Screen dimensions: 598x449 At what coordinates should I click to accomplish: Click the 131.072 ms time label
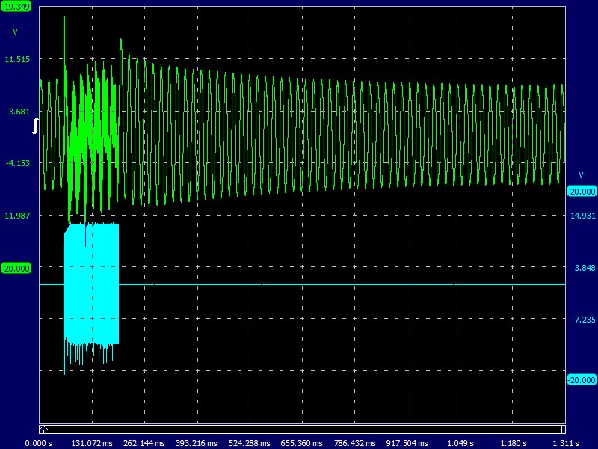(x=92, y=443)
